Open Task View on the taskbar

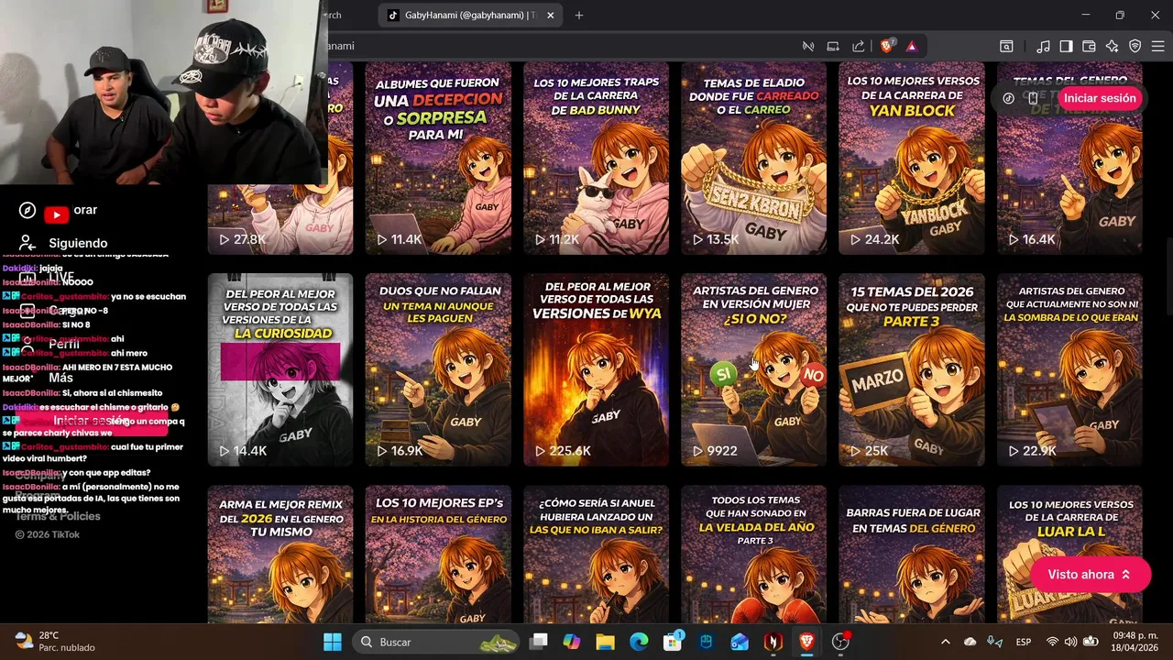click(x=539, y=642)
